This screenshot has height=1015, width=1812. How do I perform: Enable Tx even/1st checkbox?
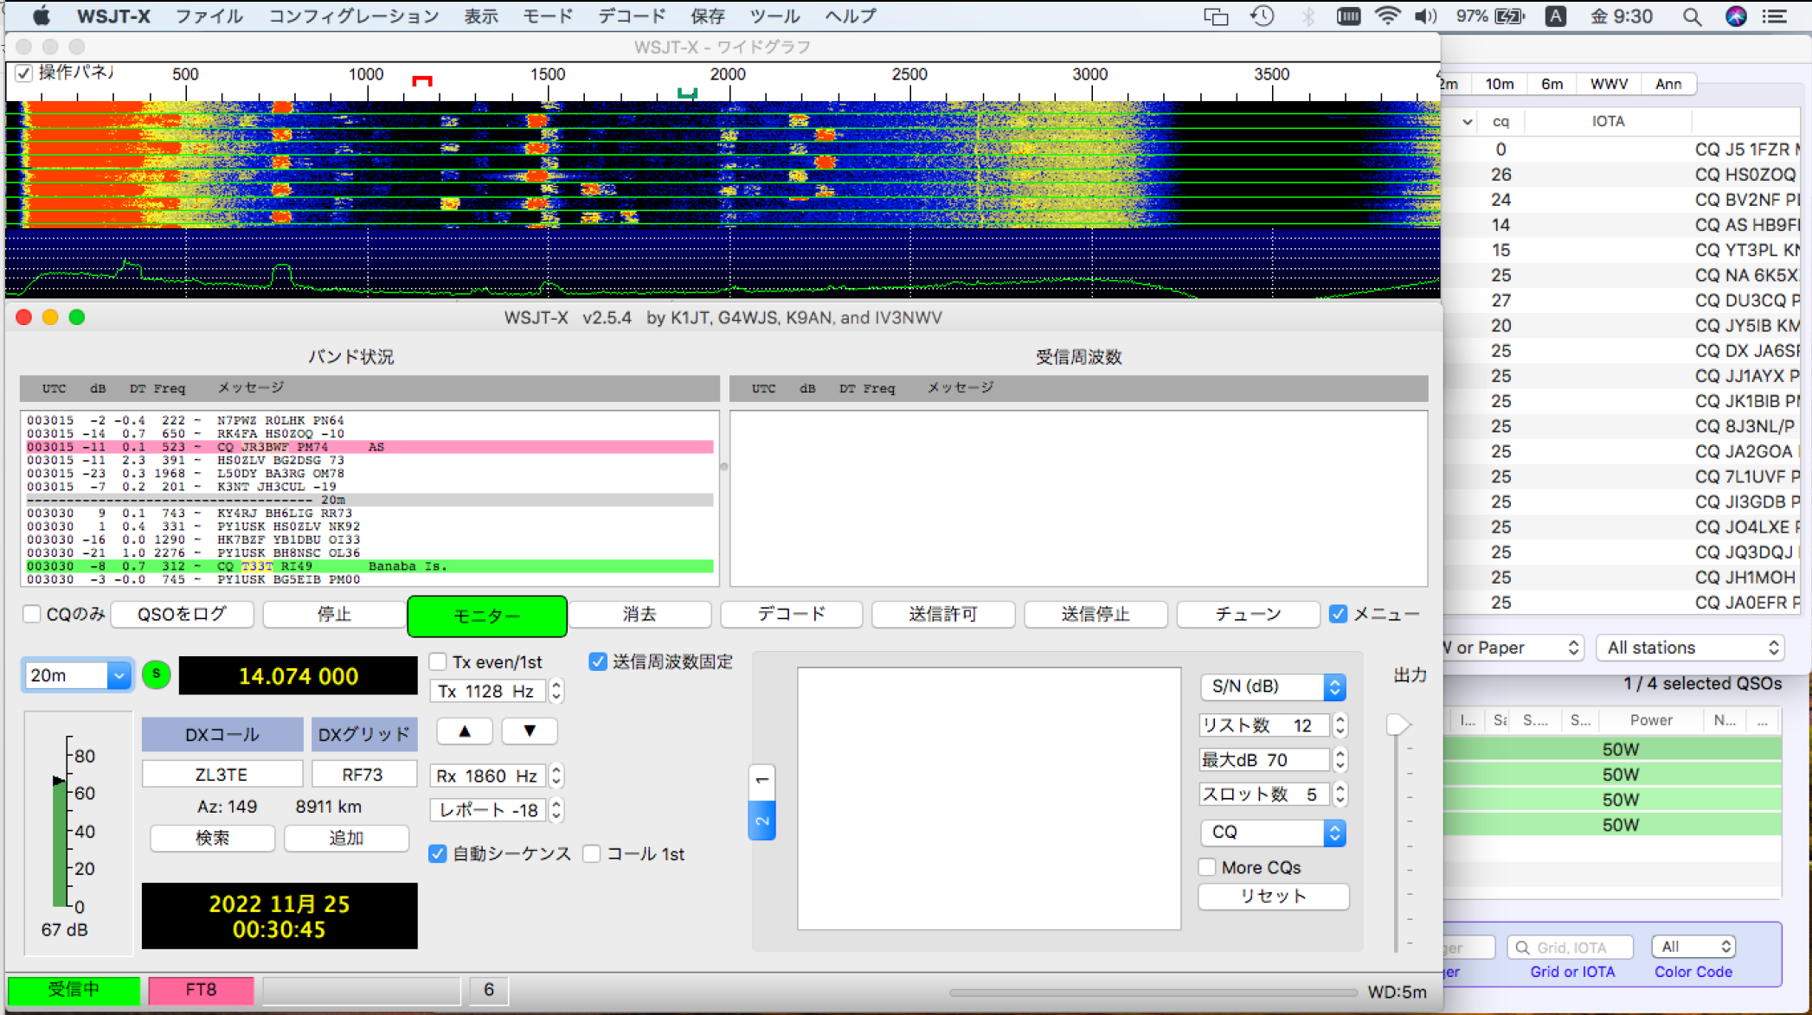[x=438, y=661]
